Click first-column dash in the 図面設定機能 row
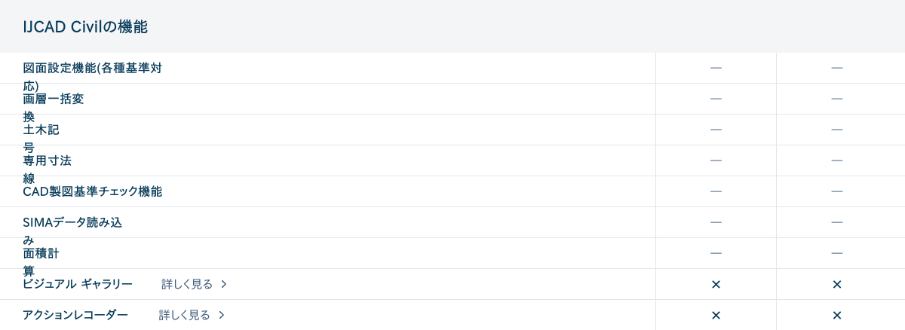 [x=716, y=68]
